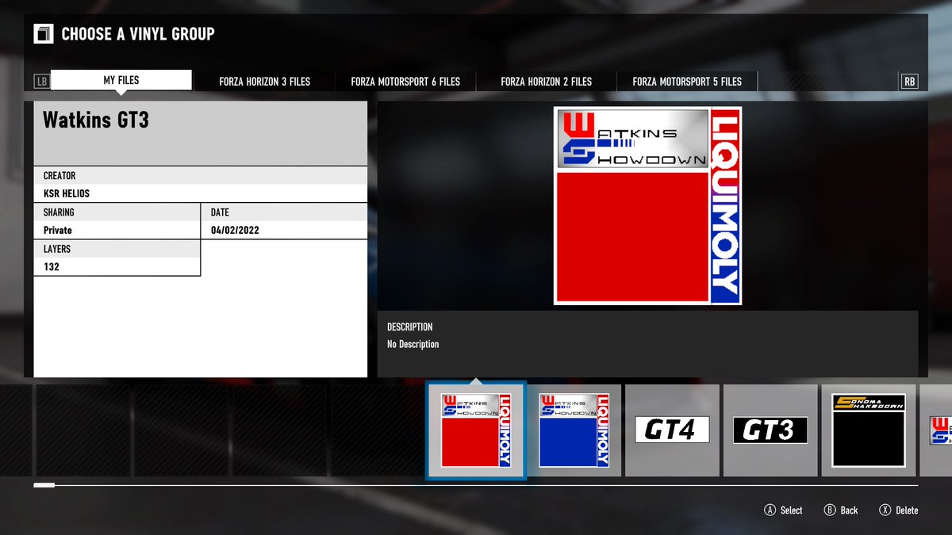This screenshot has height=535, width=952.
Task: Click the SHARING label
Action: (x=59, y=212)
